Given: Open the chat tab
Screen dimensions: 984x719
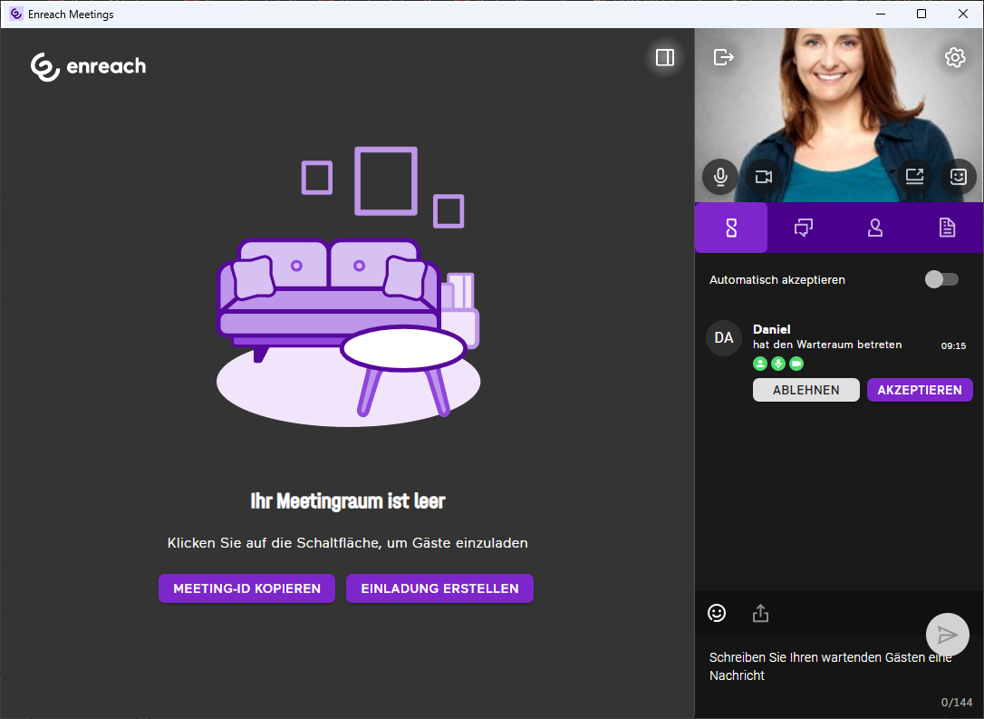Looking at the screenshot, I should [803, 228].
